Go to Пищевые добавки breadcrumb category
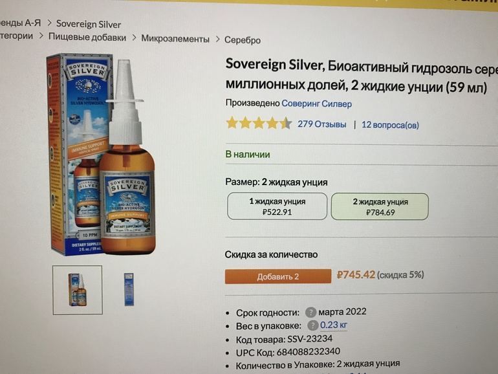 click(x=87, y=38)
